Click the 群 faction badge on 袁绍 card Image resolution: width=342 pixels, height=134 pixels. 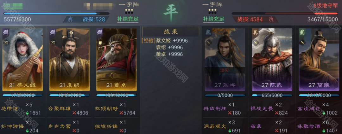click(x=53, y=33)
